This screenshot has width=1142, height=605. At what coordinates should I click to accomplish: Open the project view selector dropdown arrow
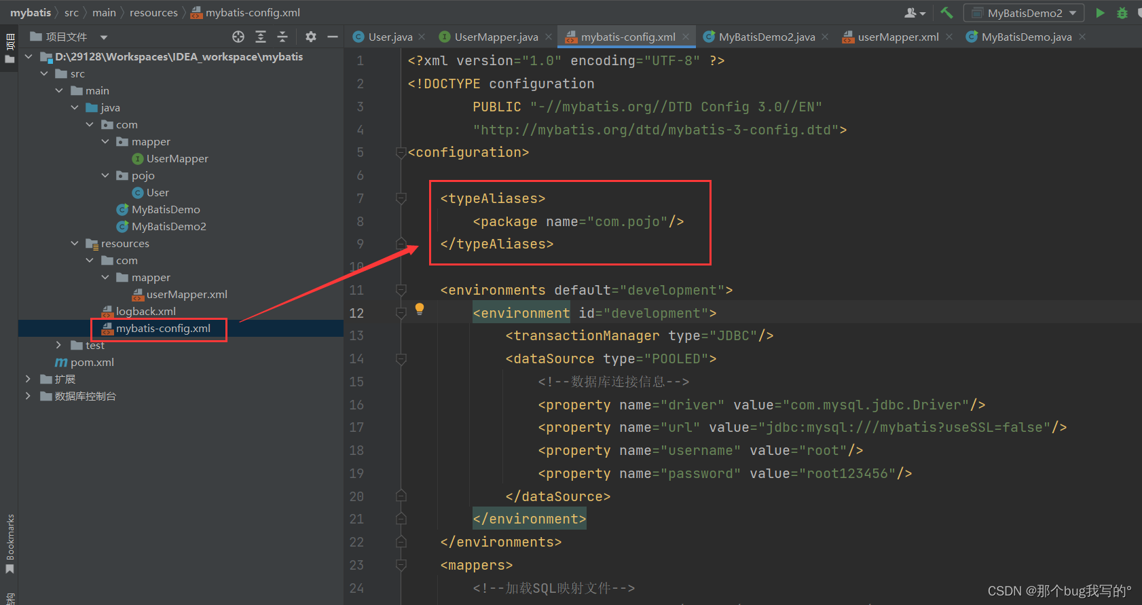[x=104, y=37]
